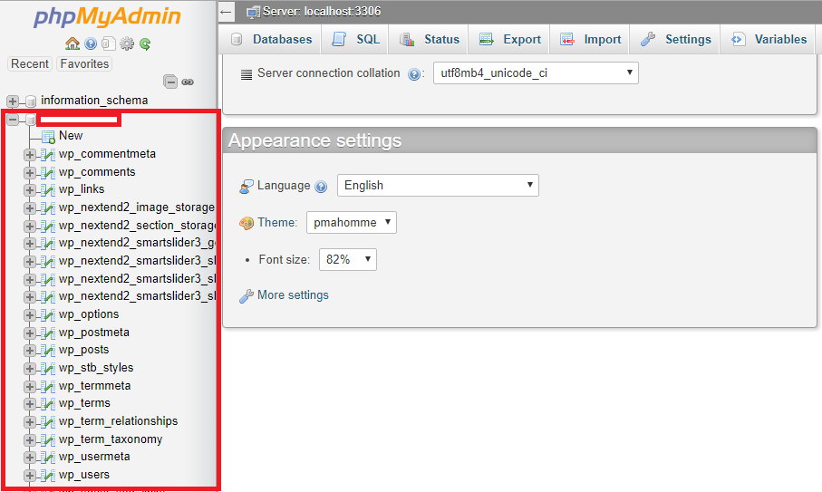Screen dimensions: 822x492
Task: Switch to the Status tab
Action: [x=429, y=39]
